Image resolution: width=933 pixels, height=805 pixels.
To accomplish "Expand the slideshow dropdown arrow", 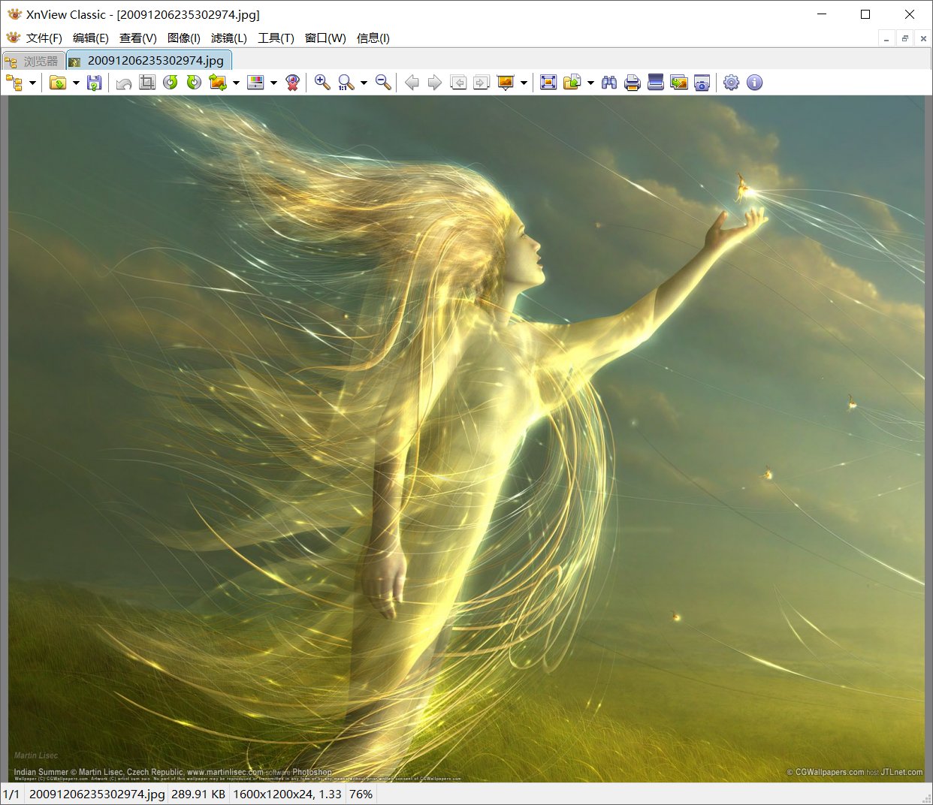I will pos(524,83).
